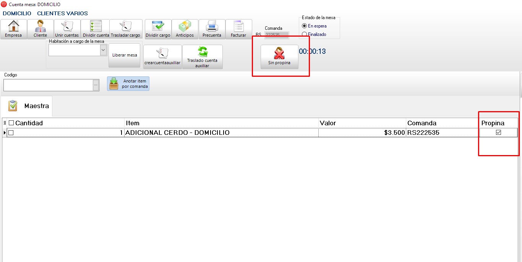The width and height of the screenshot is (522, 262).
Task: Select the Finalizado radio button
Action: click(305, 34)
